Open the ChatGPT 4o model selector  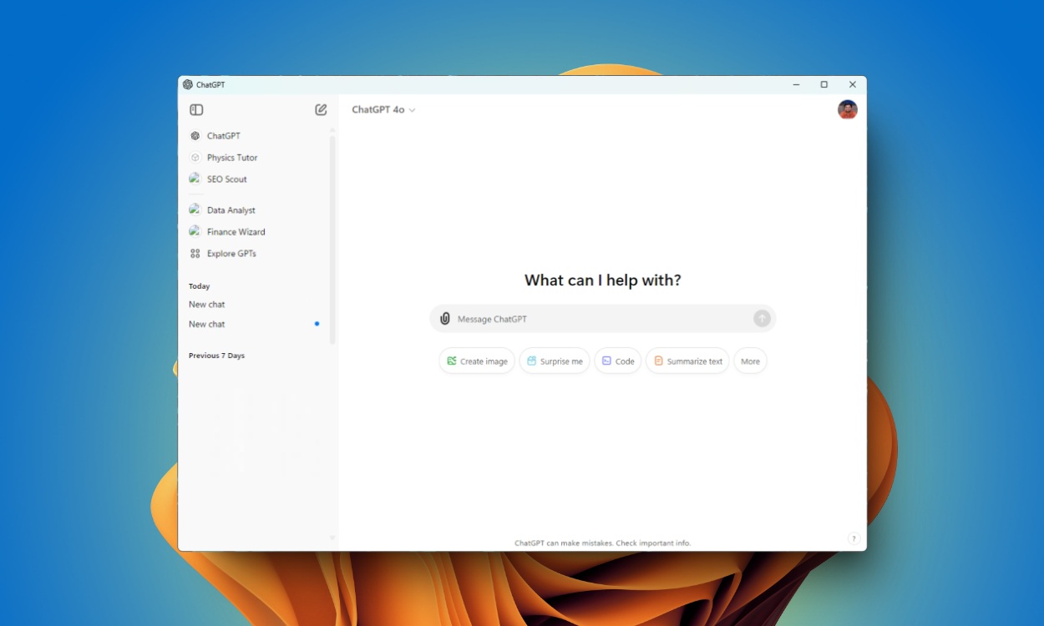coord(383,109)
